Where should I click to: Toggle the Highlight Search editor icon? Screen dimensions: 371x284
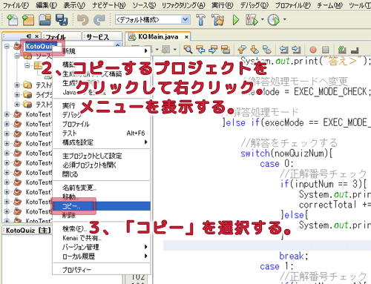tap(225, 50)
